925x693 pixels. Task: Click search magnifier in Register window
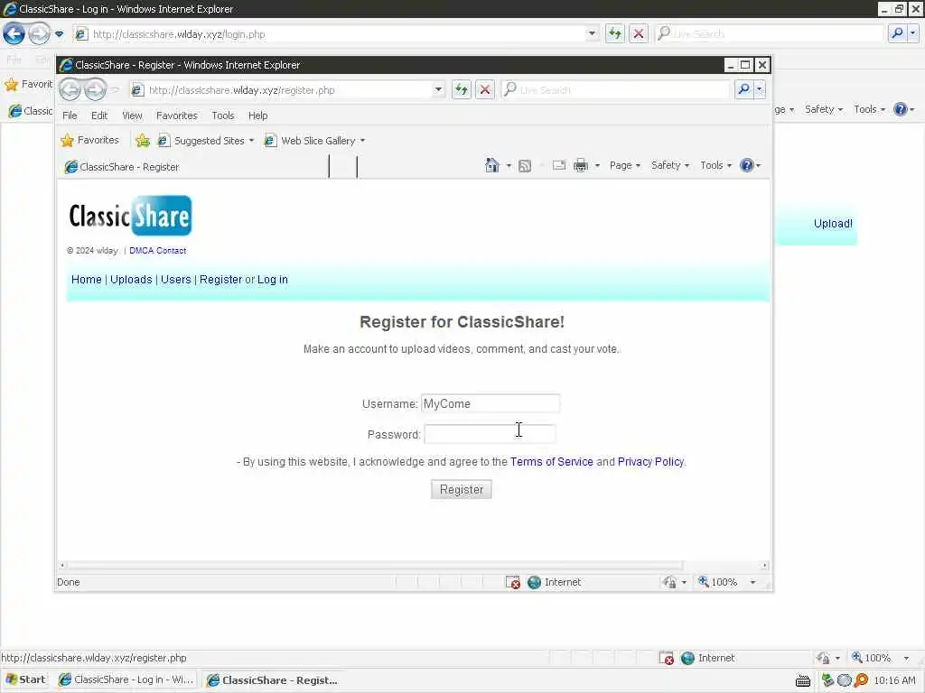pyautogui.click(x=744, y=89)
